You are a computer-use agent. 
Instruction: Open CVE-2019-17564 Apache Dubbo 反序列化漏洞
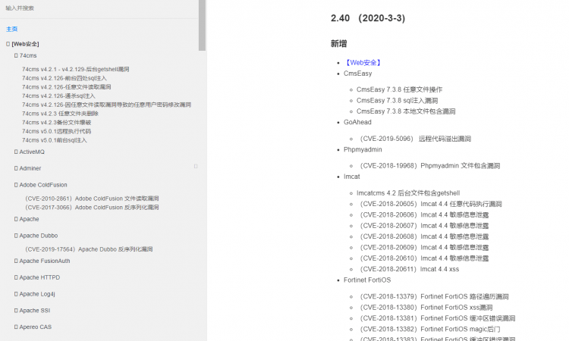click(89, 249)
